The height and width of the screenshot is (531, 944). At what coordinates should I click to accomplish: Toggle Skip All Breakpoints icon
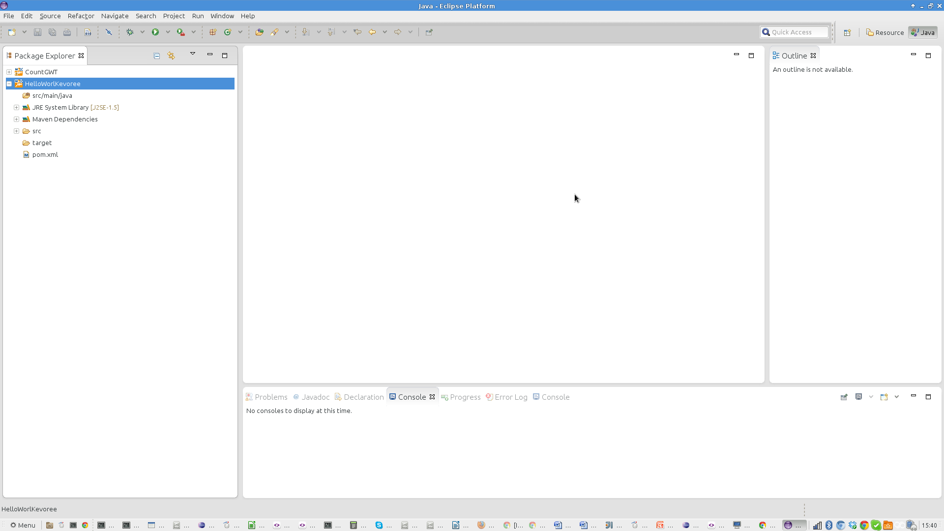coord(109,32)
